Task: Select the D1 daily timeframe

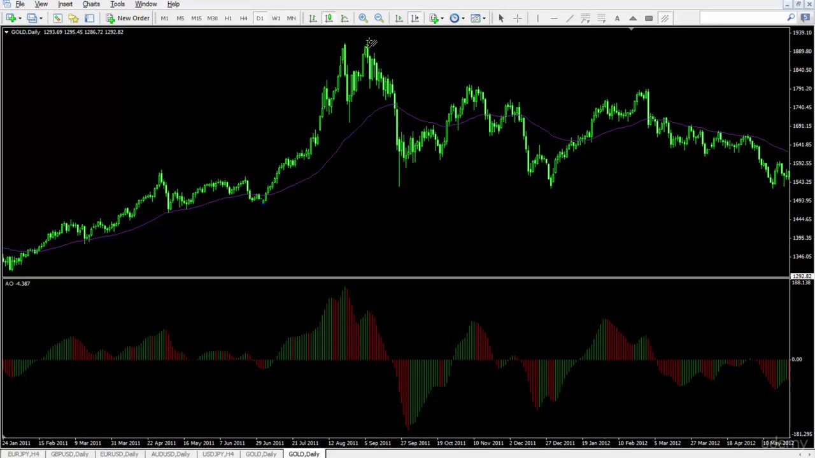Action: [259, 18]
